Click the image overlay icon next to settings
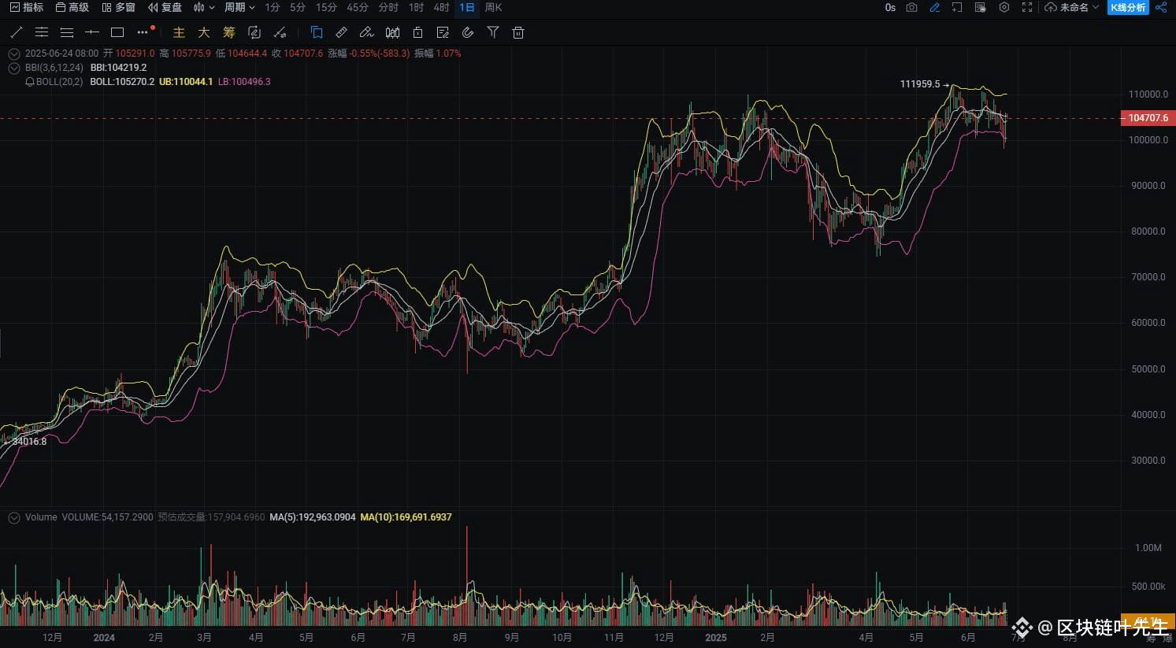 click(981, 7)
